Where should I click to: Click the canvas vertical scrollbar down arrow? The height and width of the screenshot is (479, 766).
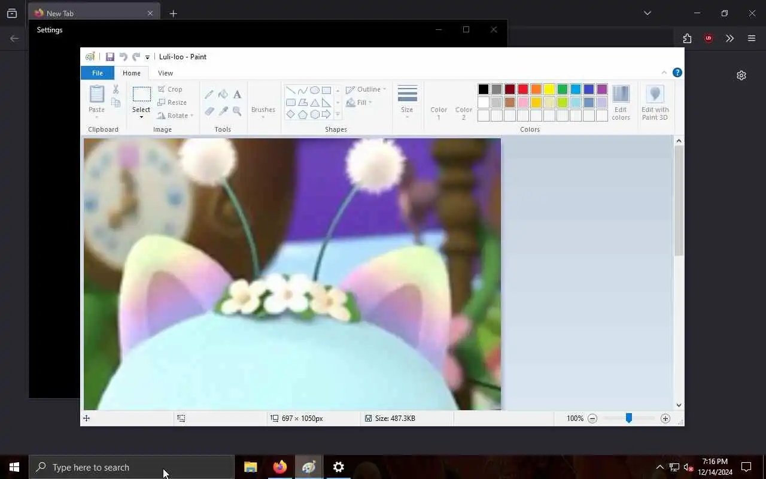[679, 405]
